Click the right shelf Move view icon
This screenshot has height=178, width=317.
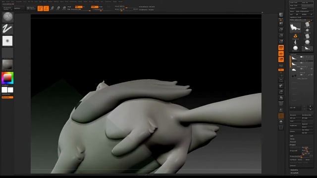click(281, 86)
